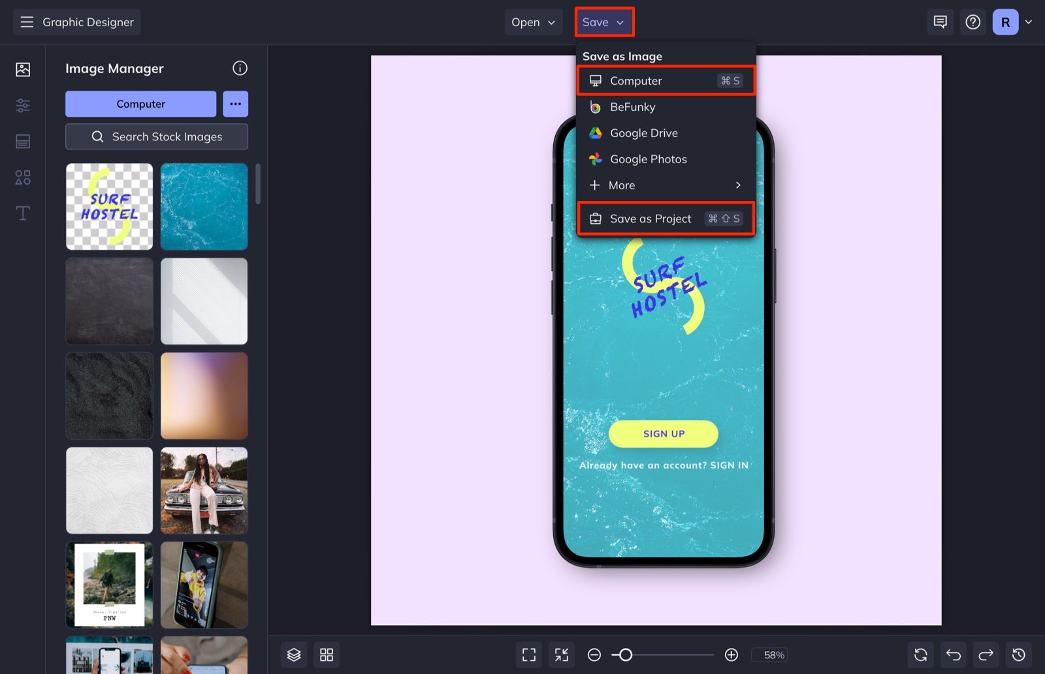Click the fullscreen view icon
The image size is (1045, 674).
[x=528, y=654]
